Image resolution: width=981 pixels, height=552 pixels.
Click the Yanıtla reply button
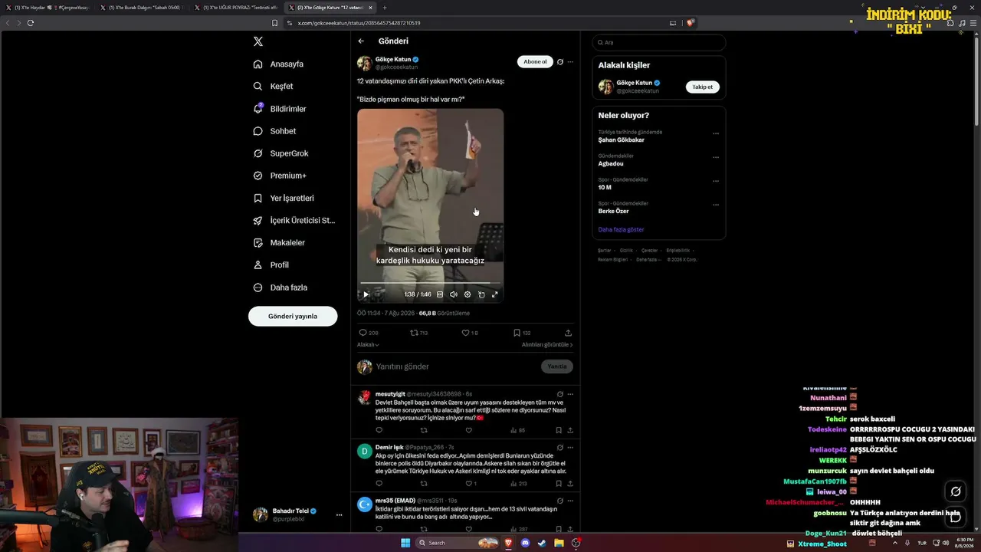pyautogui.click(x=557, y=366)
